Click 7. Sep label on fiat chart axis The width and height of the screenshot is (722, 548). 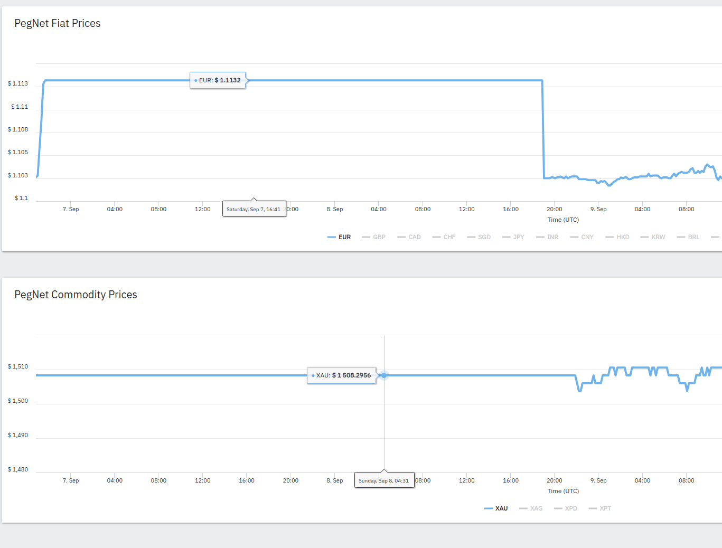tap(71, 209)
